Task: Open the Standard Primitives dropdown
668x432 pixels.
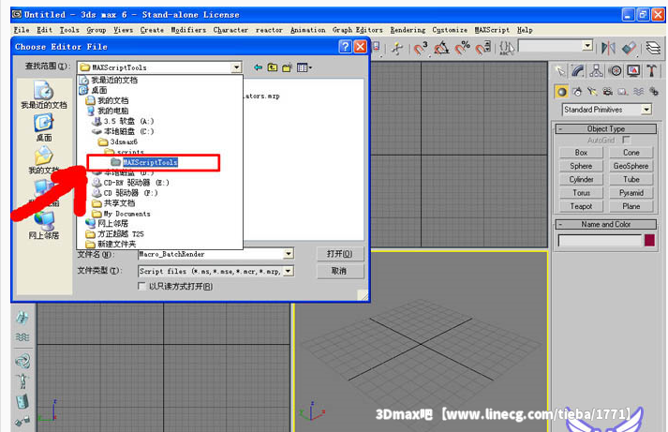Action: coord(646,110)
